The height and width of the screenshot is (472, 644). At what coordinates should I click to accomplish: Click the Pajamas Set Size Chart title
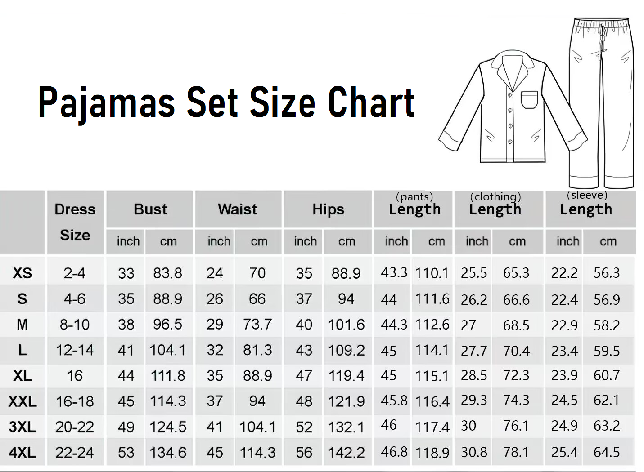(226, 103)
